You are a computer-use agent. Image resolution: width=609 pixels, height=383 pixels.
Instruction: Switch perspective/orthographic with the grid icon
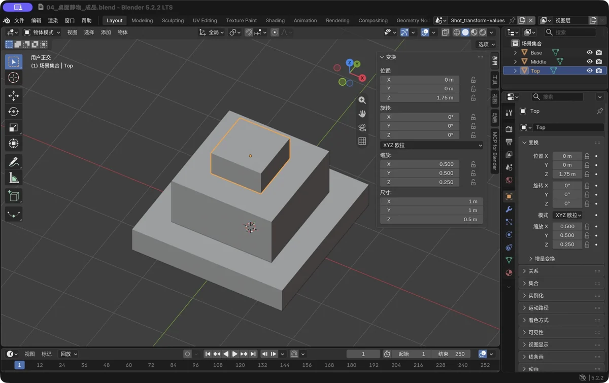[x=362, y=141]
